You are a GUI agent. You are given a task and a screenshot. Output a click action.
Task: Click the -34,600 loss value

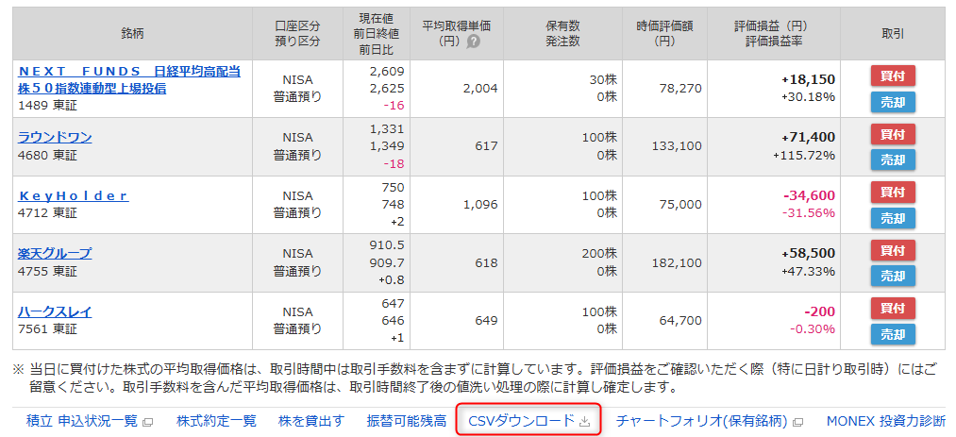tap(809, 195)
